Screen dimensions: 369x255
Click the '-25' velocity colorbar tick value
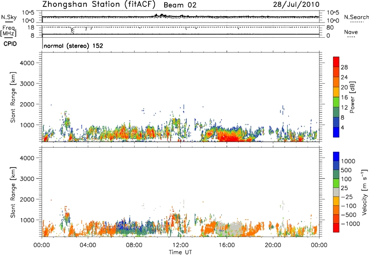347,197
